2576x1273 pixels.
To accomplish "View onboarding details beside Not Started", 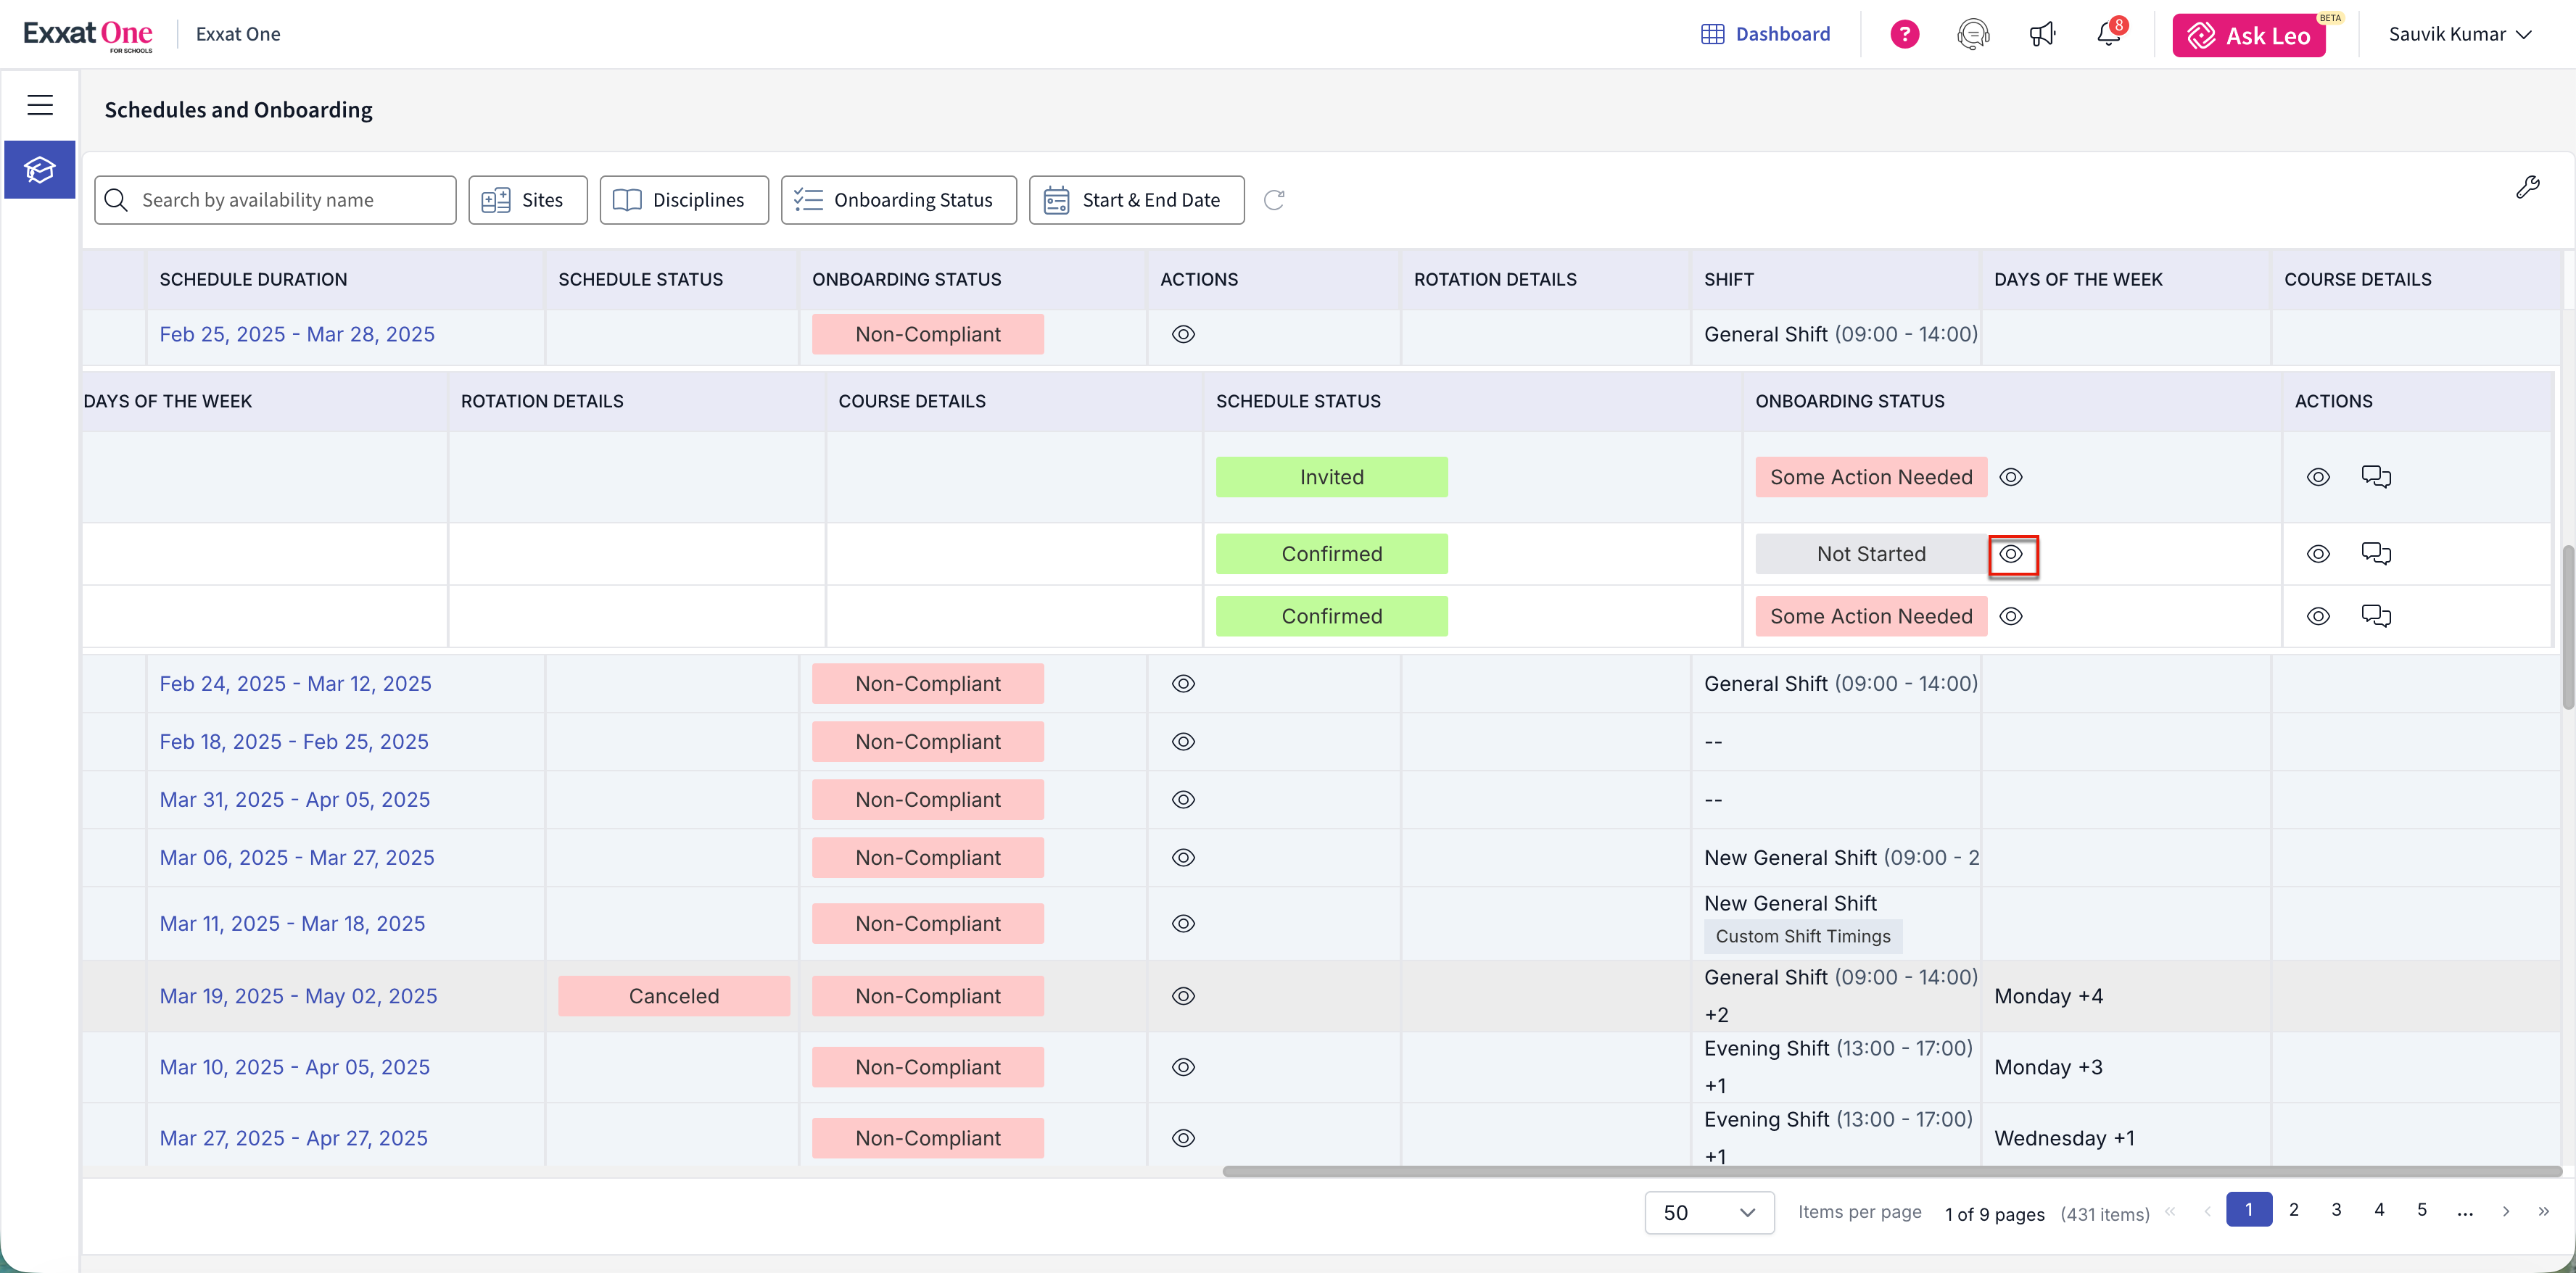I will (x=2011, y=554).
